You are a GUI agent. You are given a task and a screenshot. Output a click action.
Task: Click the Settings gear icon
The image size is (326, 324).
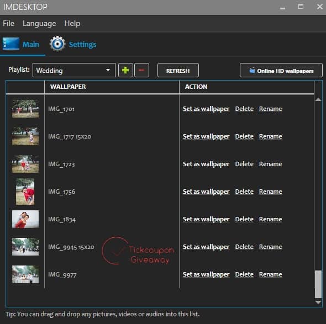point(57,44)
